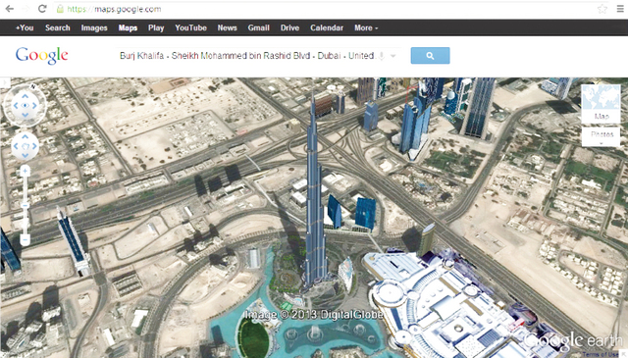Zoom out with the minus button at the slider's bottom
Viewport: 628px width, 358px height.
point(25,240)
